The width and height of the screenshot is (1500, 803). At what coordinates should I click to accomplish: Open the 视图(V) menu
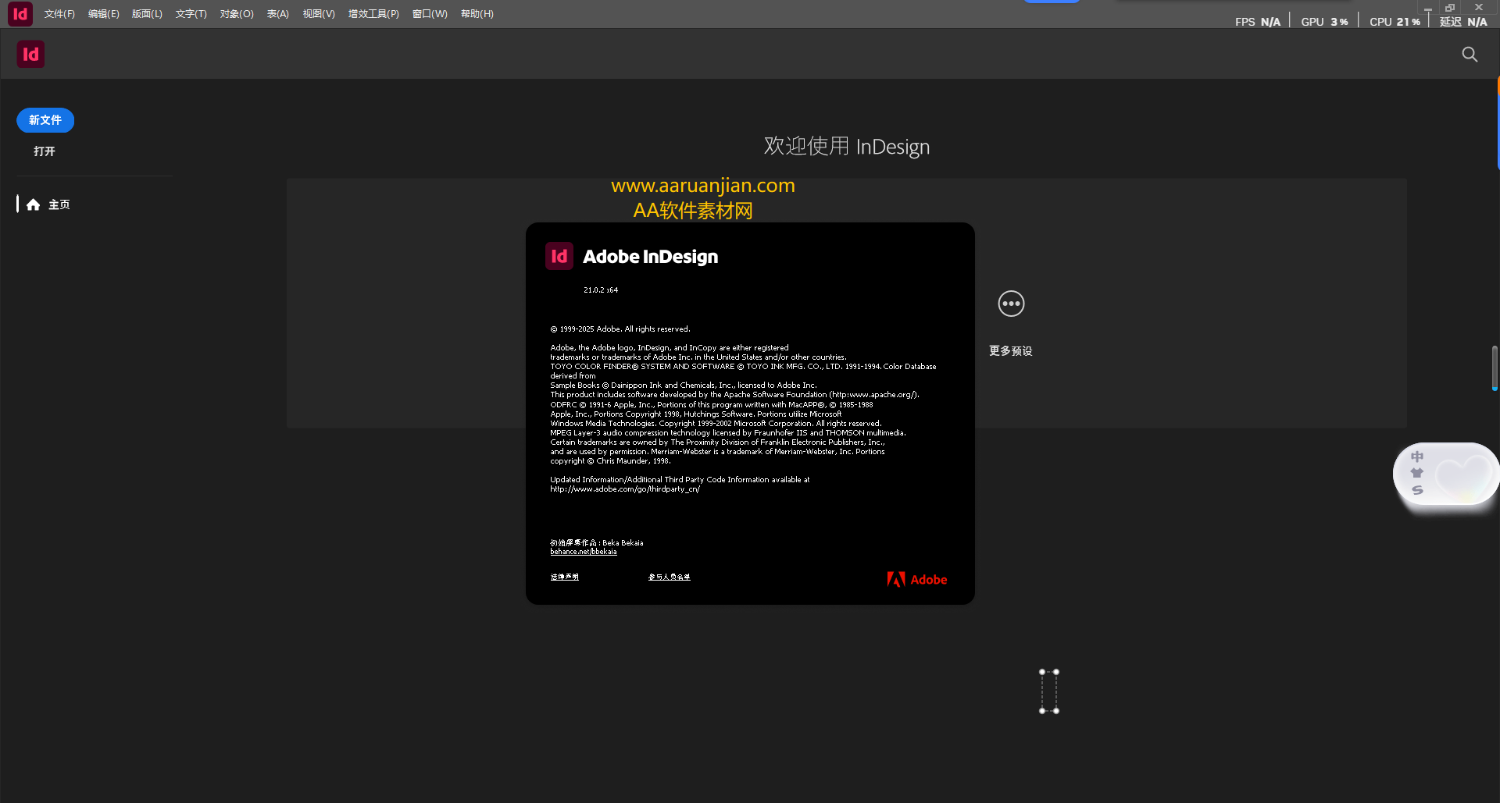[318, 13]
